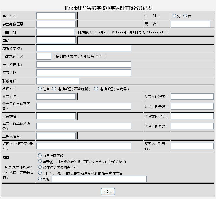Viewport: 216px width, 199px height.
Task: Click the 原就读学校 text field
Action: click(x=84, y=48)
